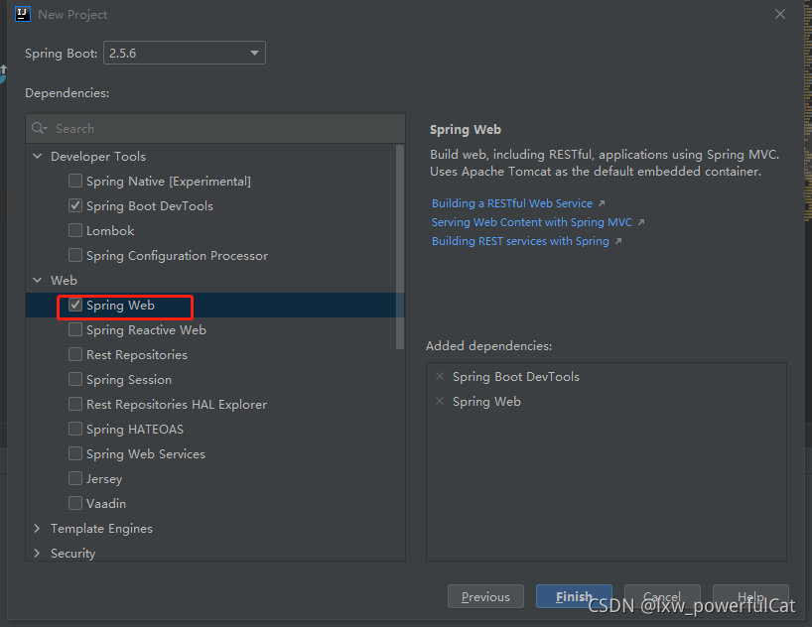Uncheck the Spring Web checkbox
The height and width of the screenshot is (627, 812).
point(75,305)
